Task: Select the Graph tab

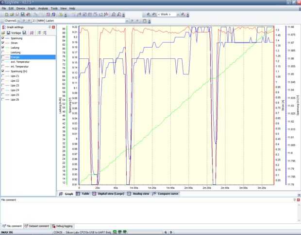Action: tap(66, 194)
